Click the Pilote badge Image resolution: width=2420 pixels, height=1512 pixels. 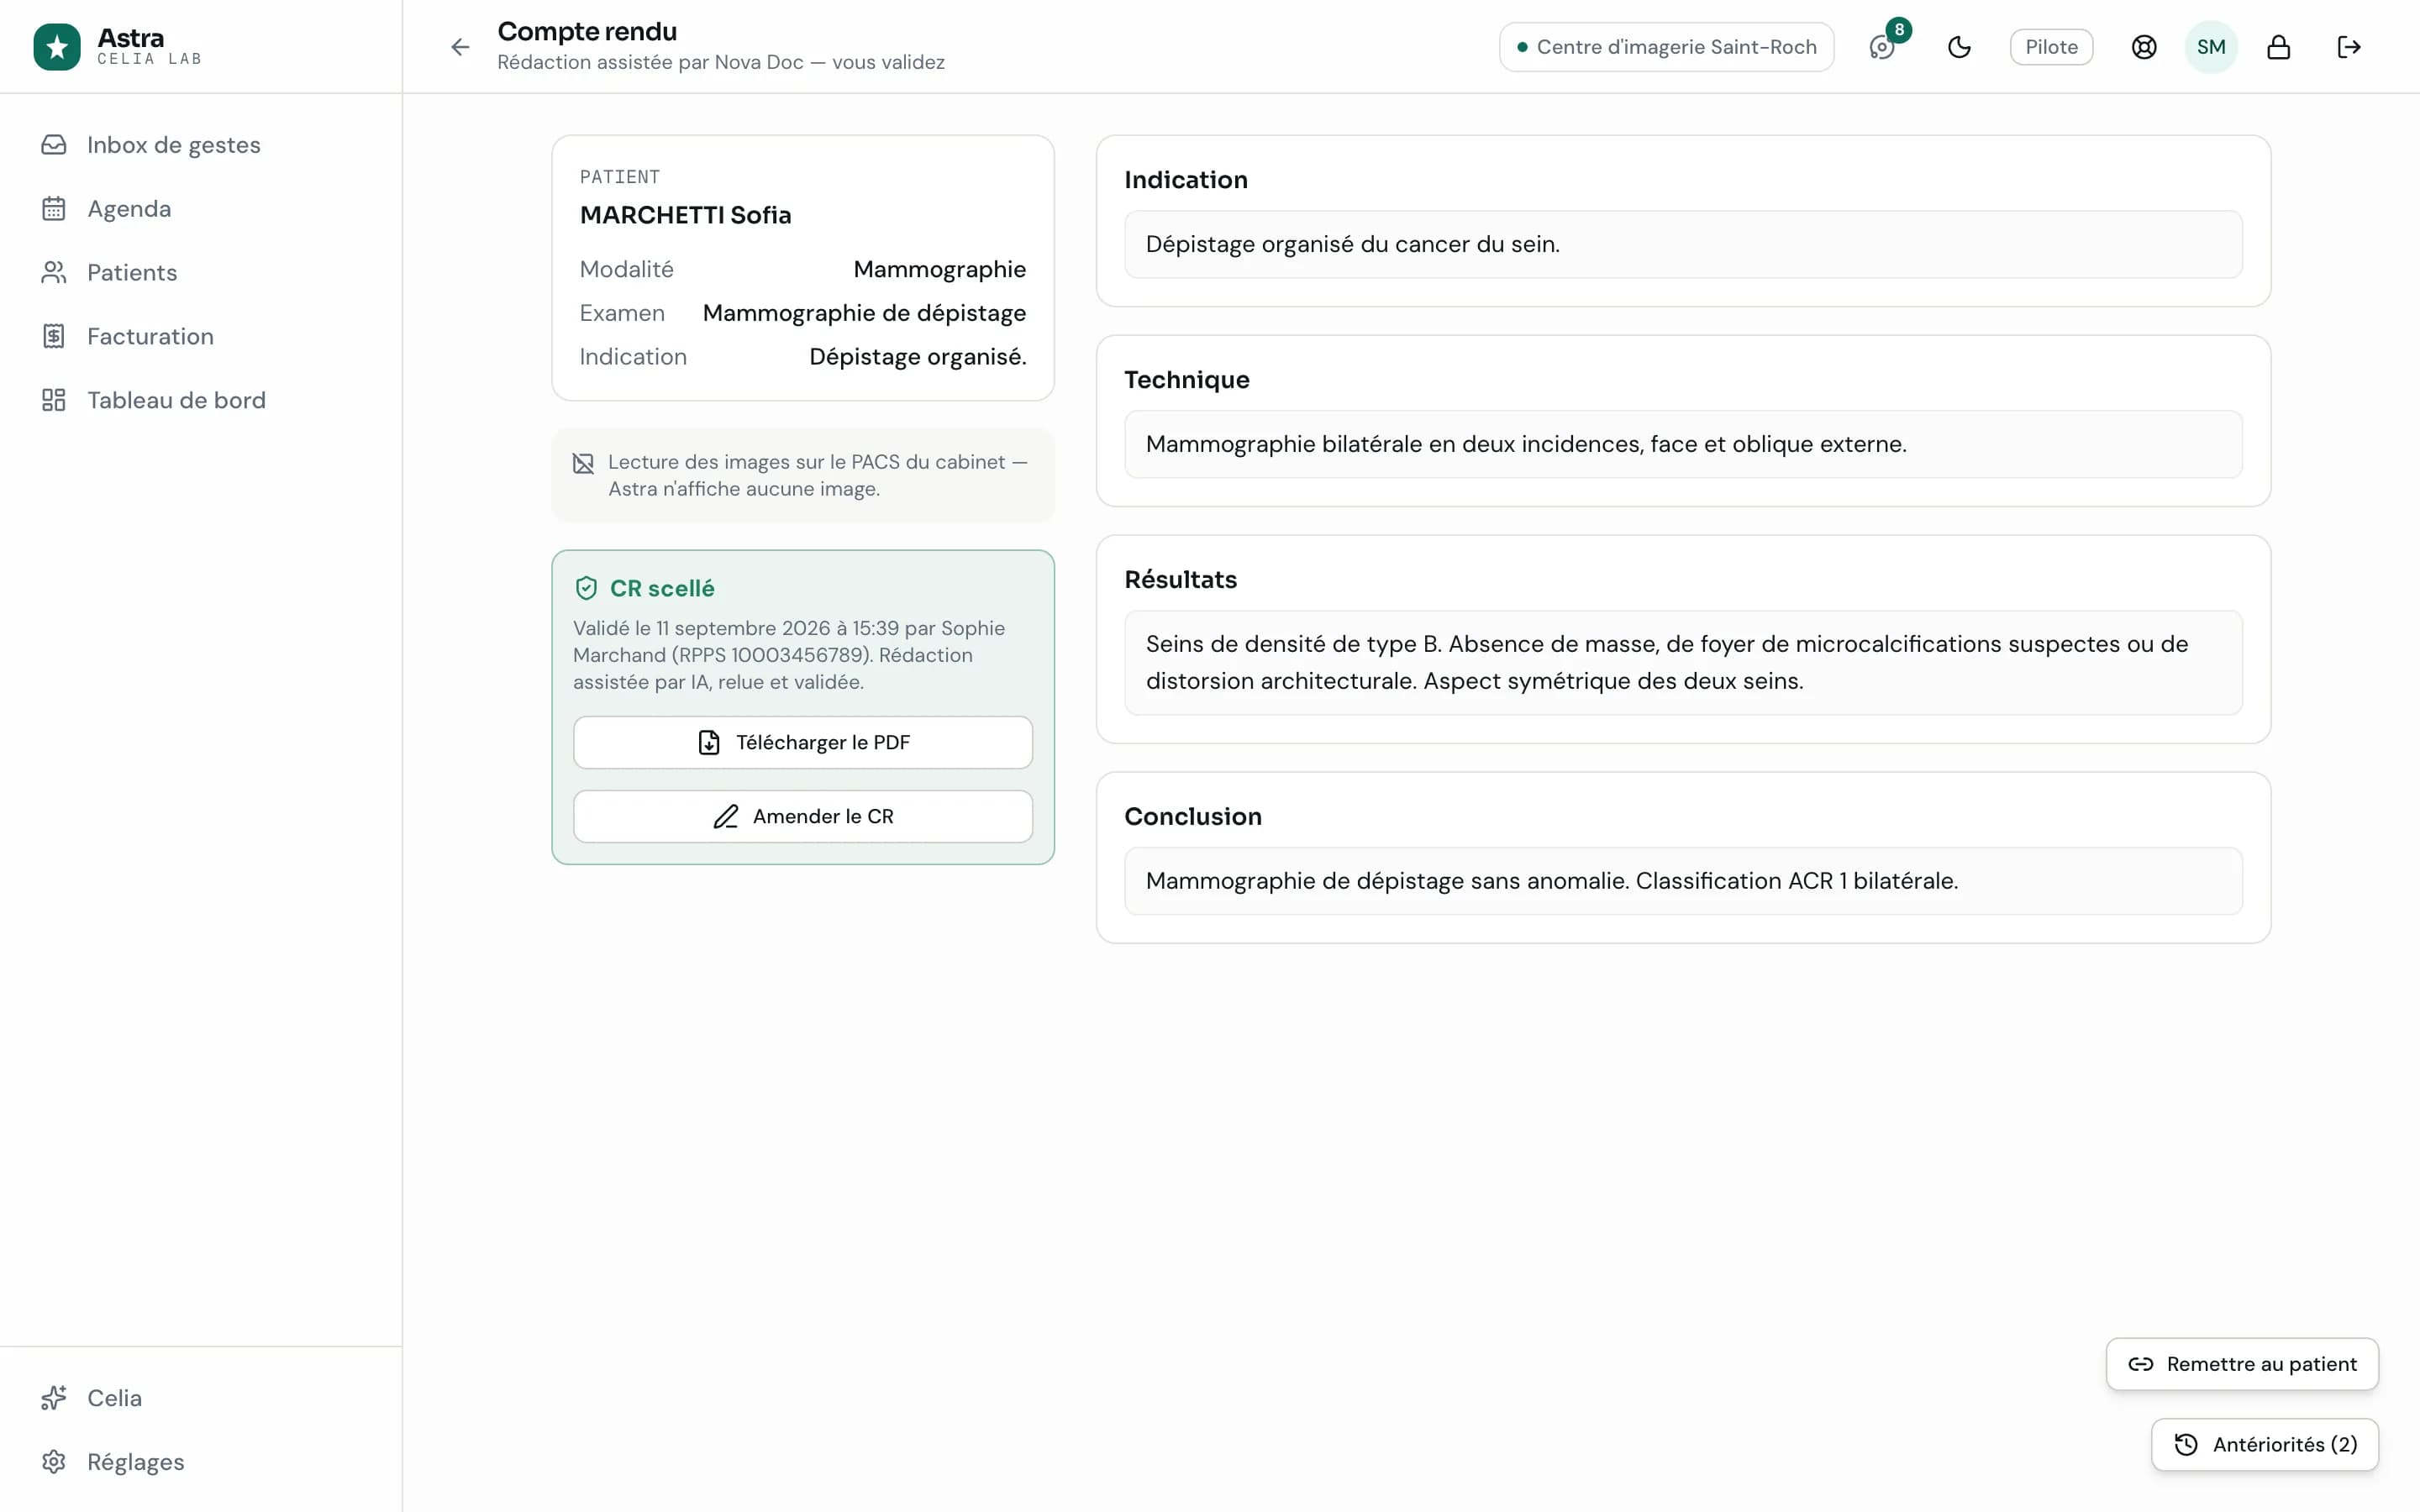click(x=2051, y=47)
